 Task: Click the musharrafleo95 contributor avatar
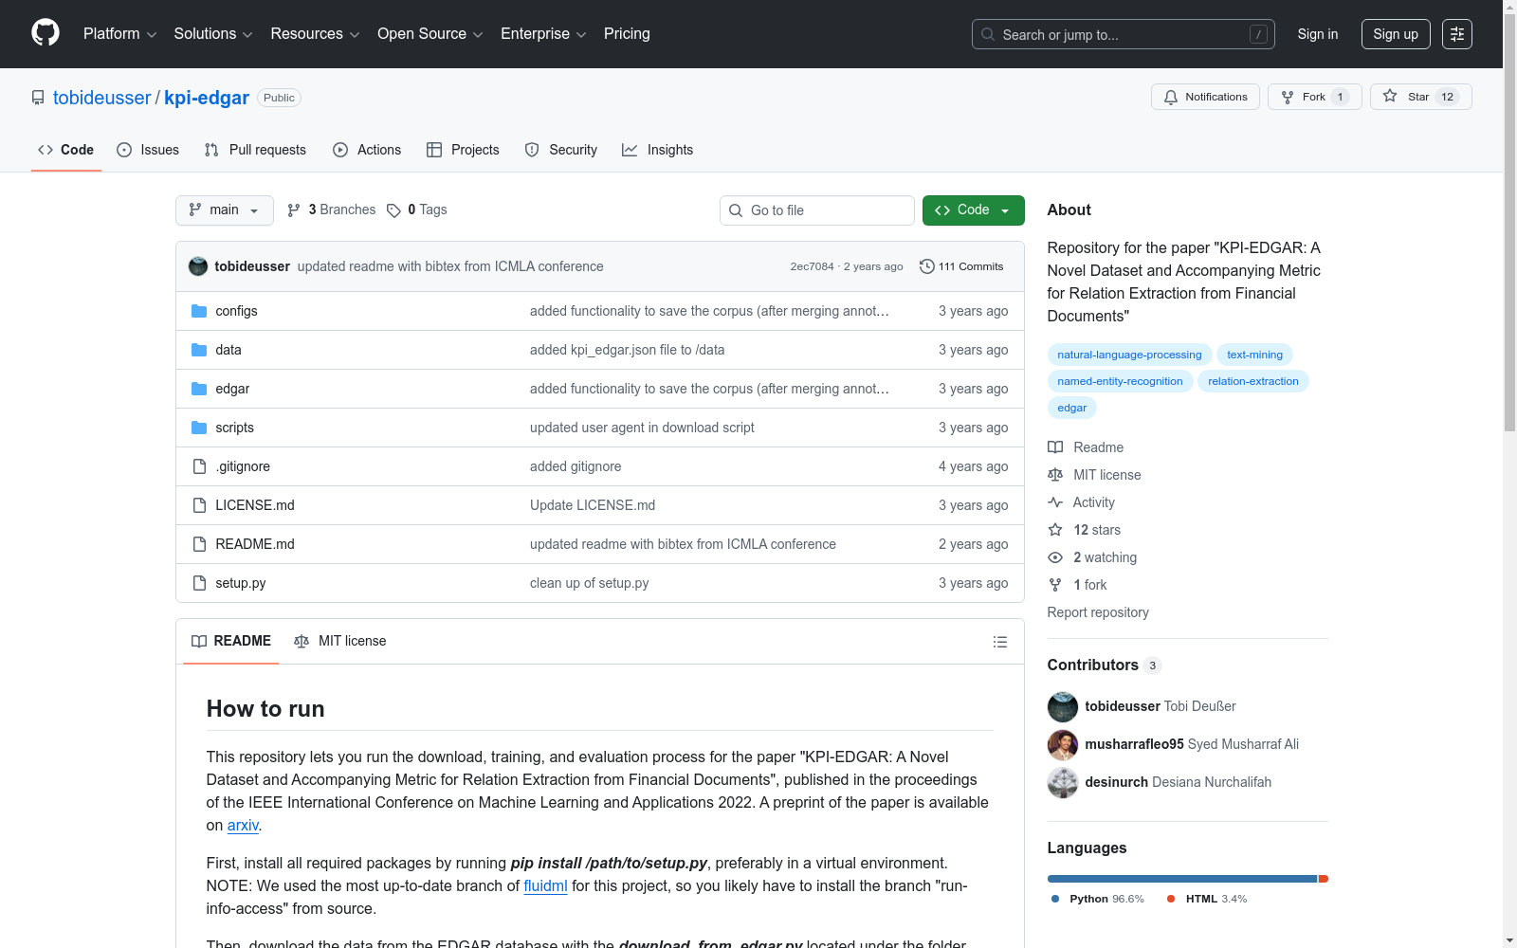coord(1063,744)
